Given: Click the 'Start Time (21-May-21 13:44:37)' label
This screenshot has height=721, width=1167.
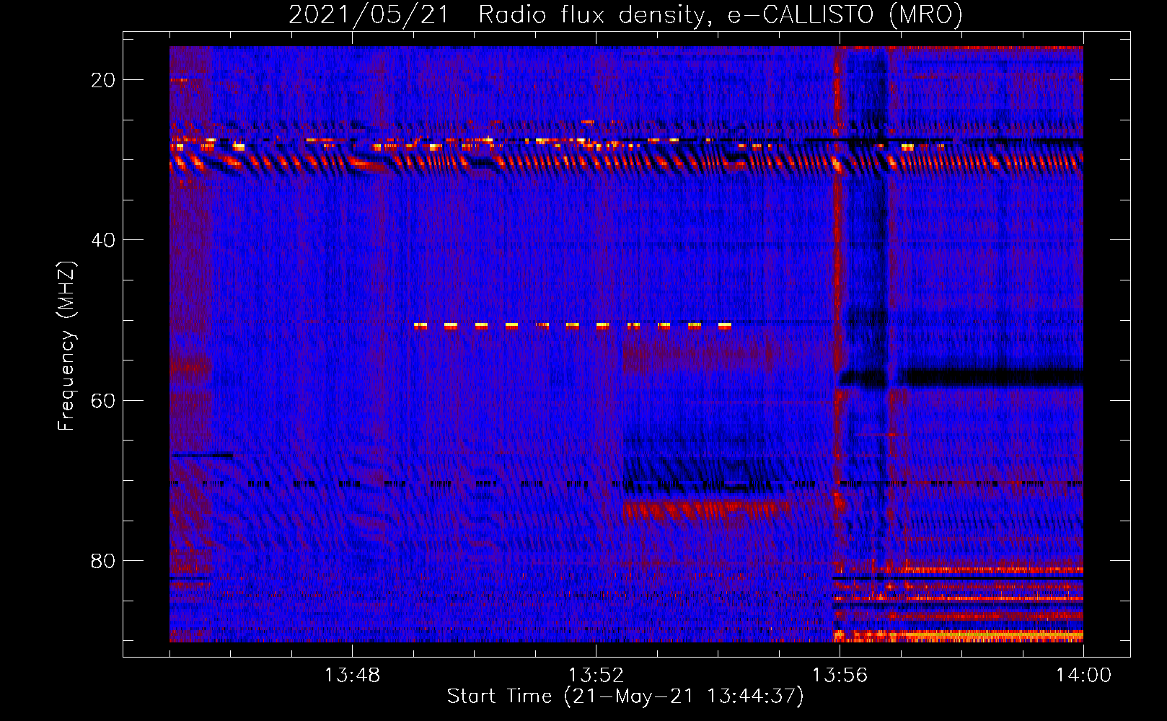Looking at the screenshot, I should (x=625, y=696).
